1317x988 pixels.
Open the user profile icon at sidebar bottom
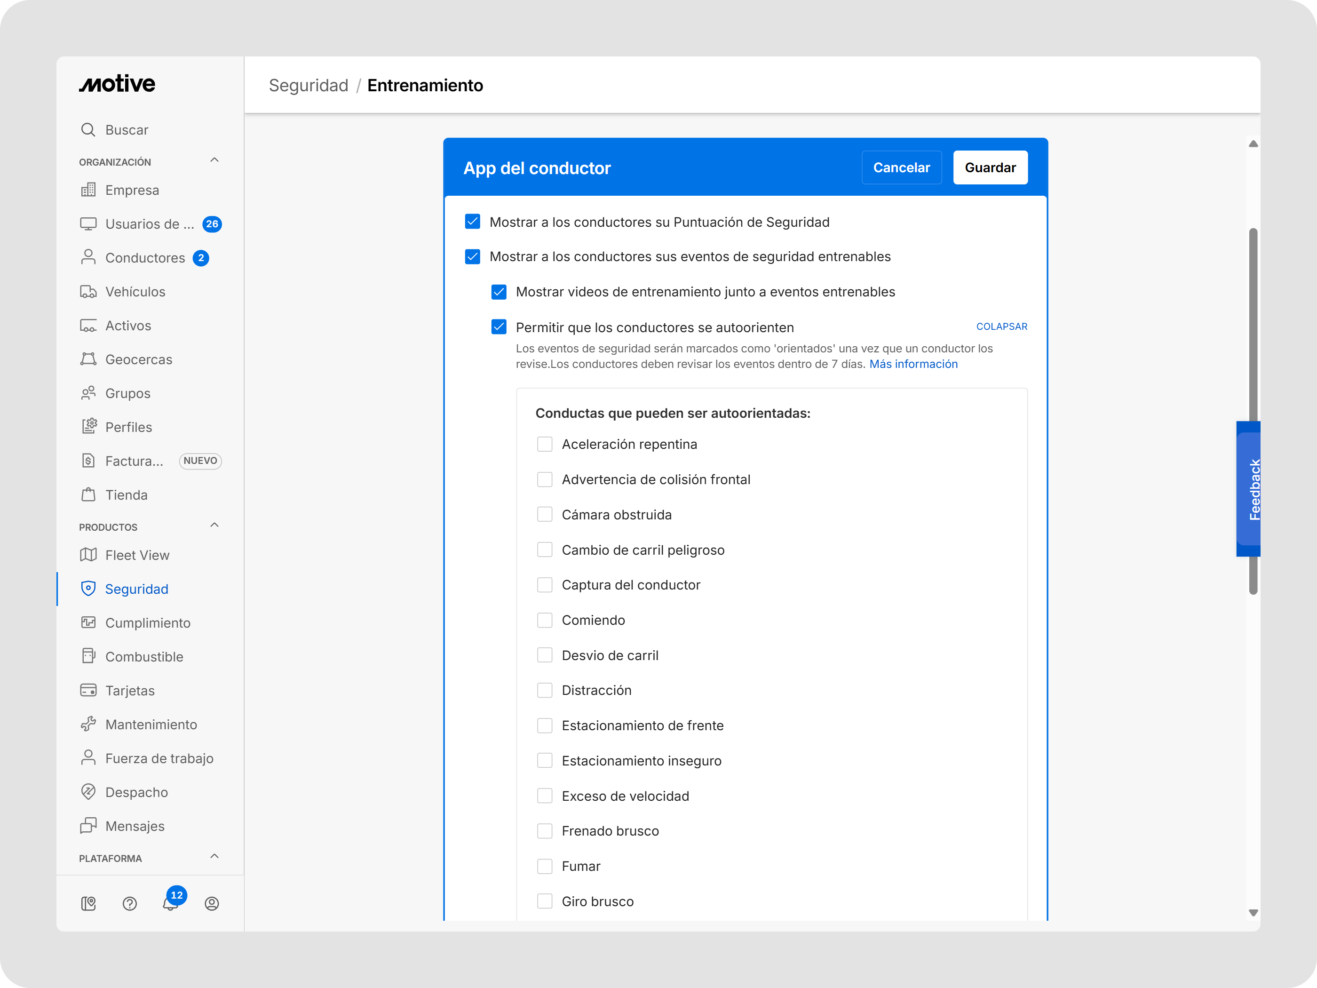[x=211, y=903]
